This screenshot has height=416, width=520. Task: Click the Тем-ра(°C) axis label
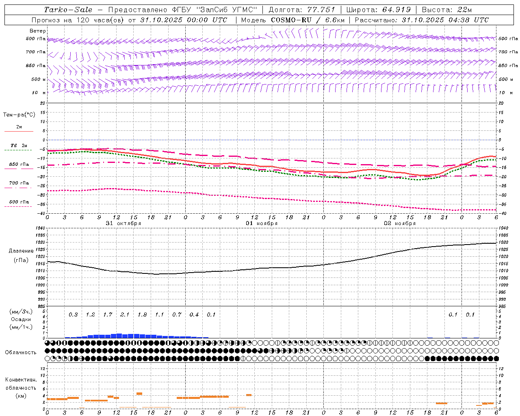19,115
